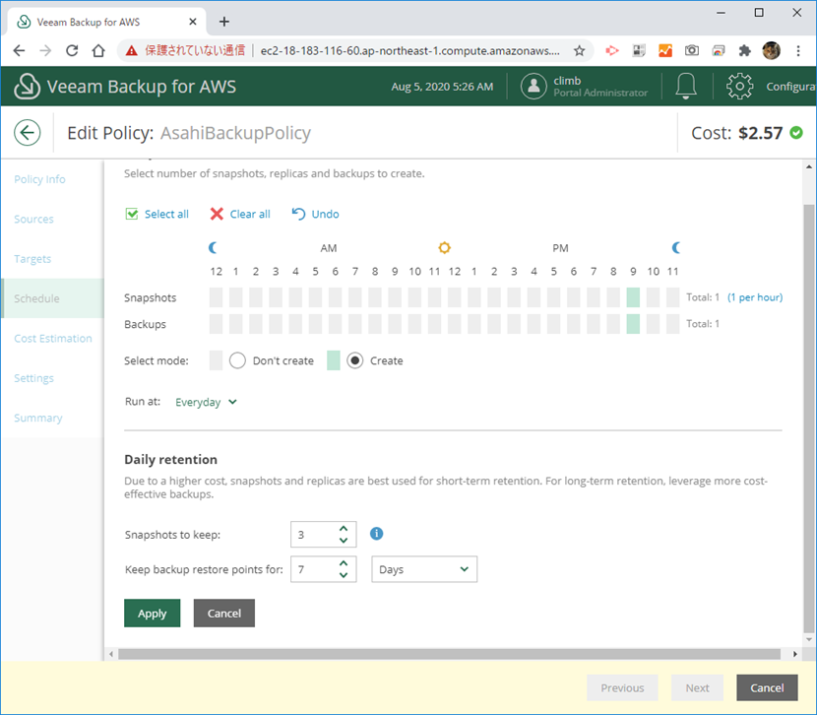
Task: Click the green cost status checkmark
Action: 796,132
